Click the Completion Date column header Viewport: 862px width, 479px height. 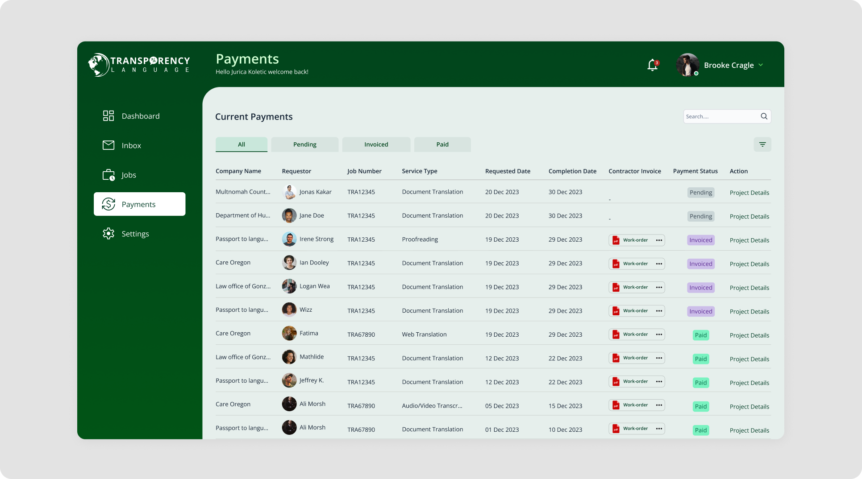pos(572,171)
